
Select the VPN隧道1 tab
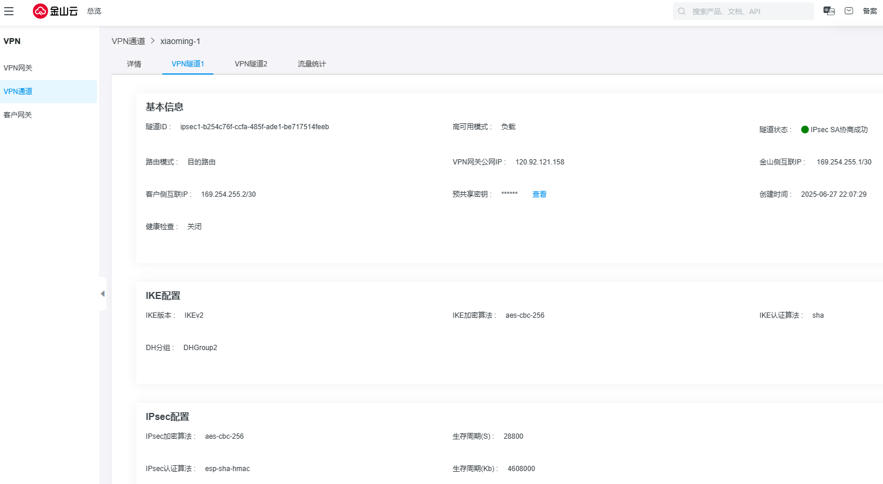(188, 64)
